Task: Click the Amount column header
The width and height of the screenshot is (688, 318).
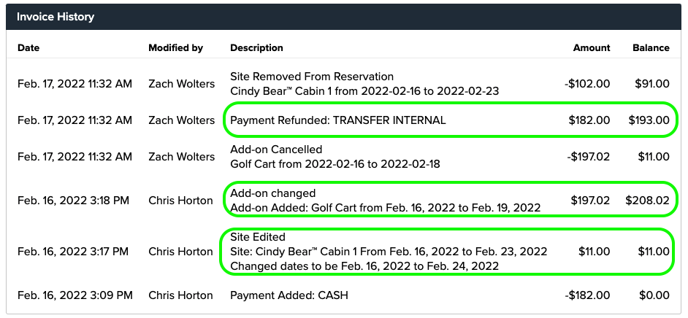Action: [592, 48]
